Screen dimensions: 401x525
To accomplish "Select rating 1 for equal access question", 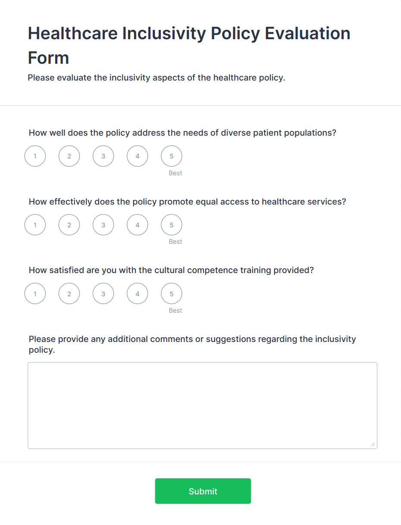I will point(35,224).
